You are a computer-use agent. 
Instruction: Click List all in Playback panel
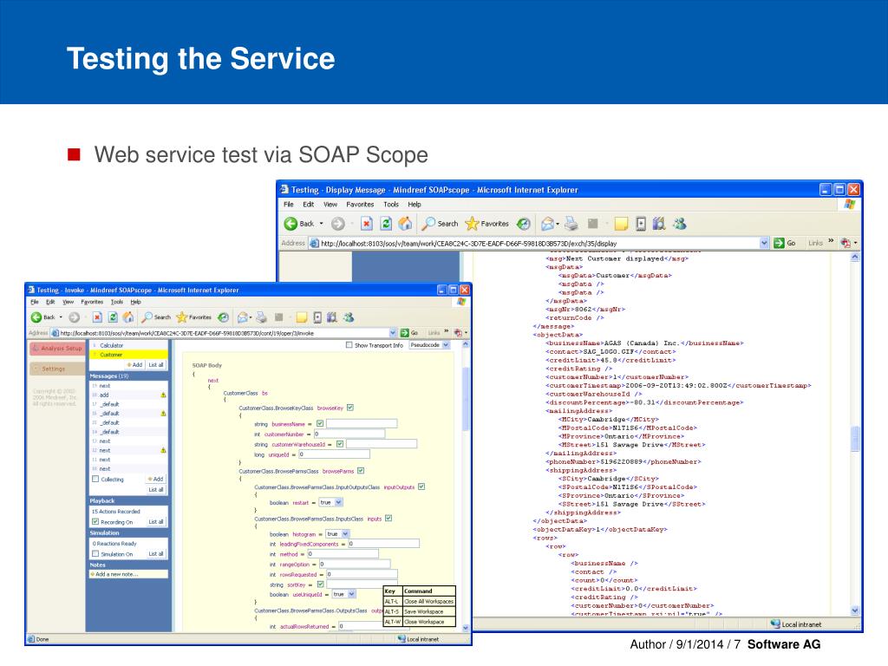(x=156, y=521)
